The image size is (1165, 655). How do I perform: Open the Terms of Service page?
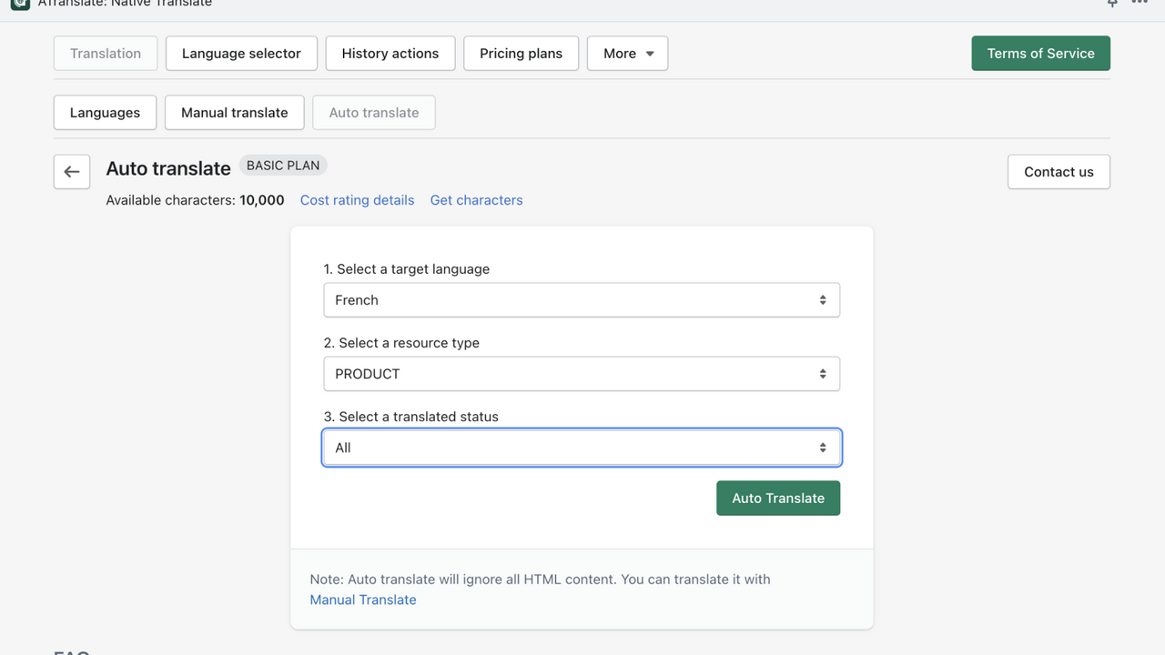coord(1040,53)
